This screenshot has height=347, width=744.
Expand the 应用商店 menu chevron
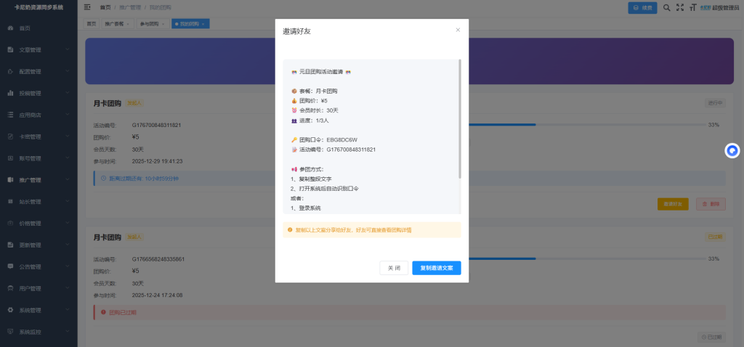(68, 115)
